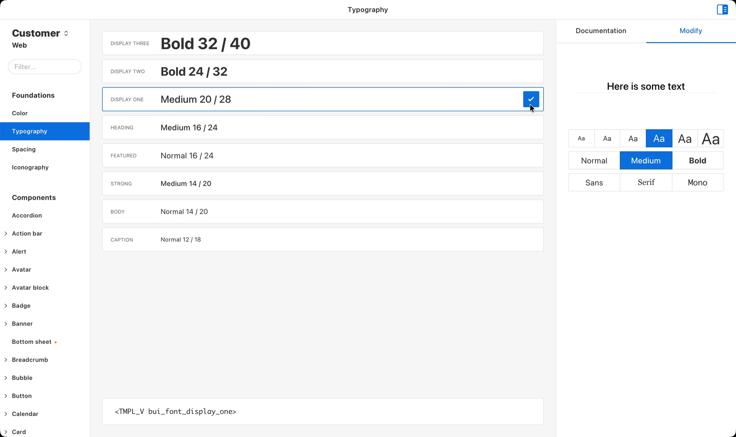This screenshot has height=437, width=736.
Task: Open the Color foundations page
Action: point(45,113)
